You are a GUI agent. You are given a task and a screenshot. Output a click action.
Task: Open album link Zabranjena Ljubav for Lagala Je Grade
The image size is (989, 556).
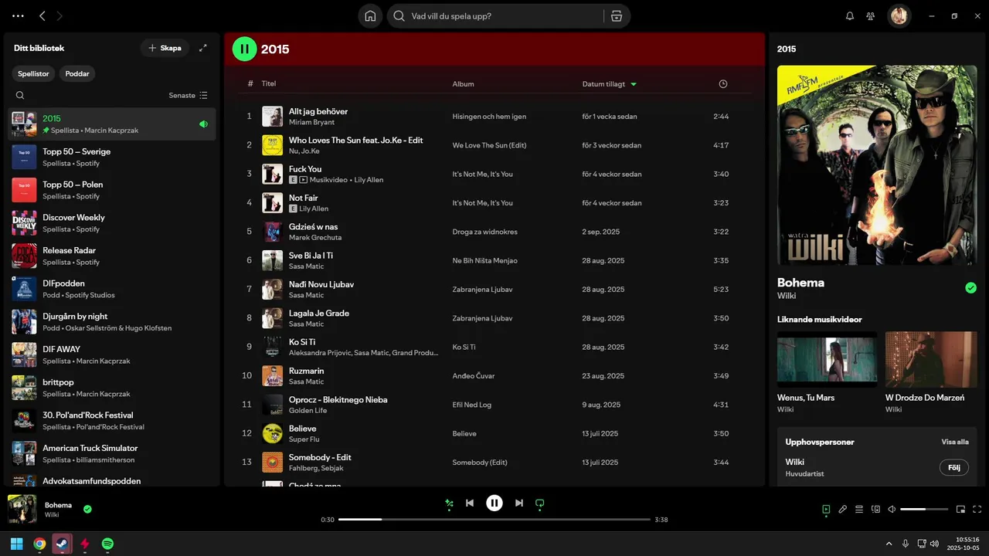coord(482,318)
